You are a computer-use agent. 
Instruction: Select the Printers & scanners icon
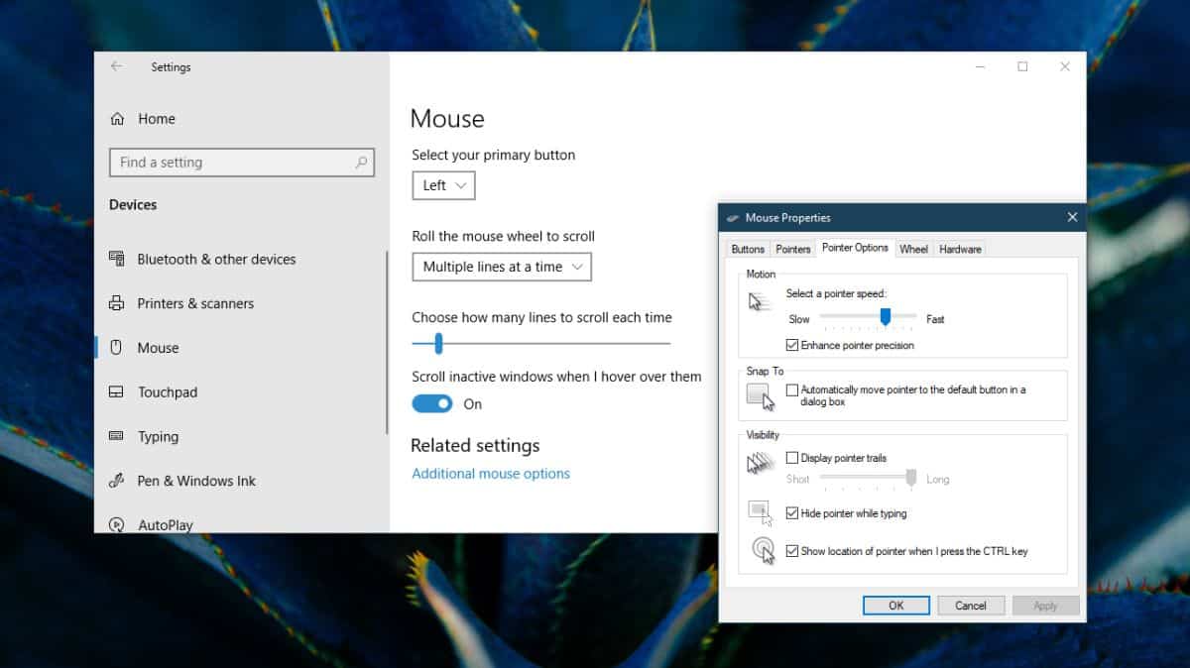point(117,303)
